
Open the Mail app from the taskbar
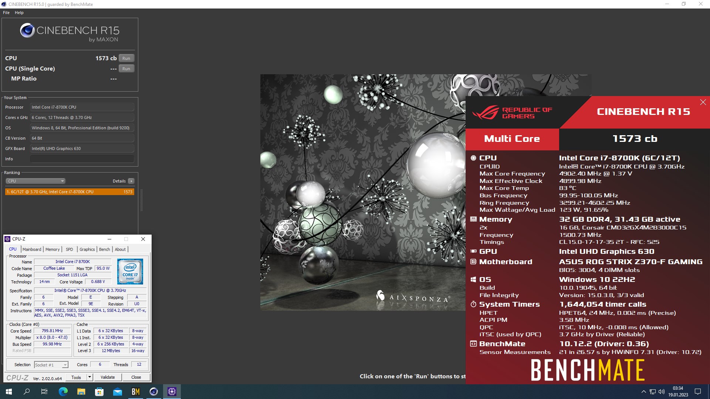[x=118, y=392]
